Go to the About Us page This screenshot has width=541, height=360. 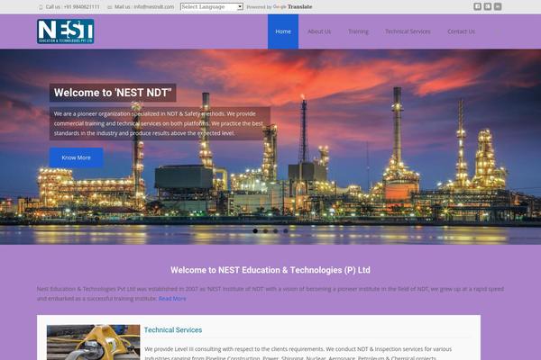(319, 31)
